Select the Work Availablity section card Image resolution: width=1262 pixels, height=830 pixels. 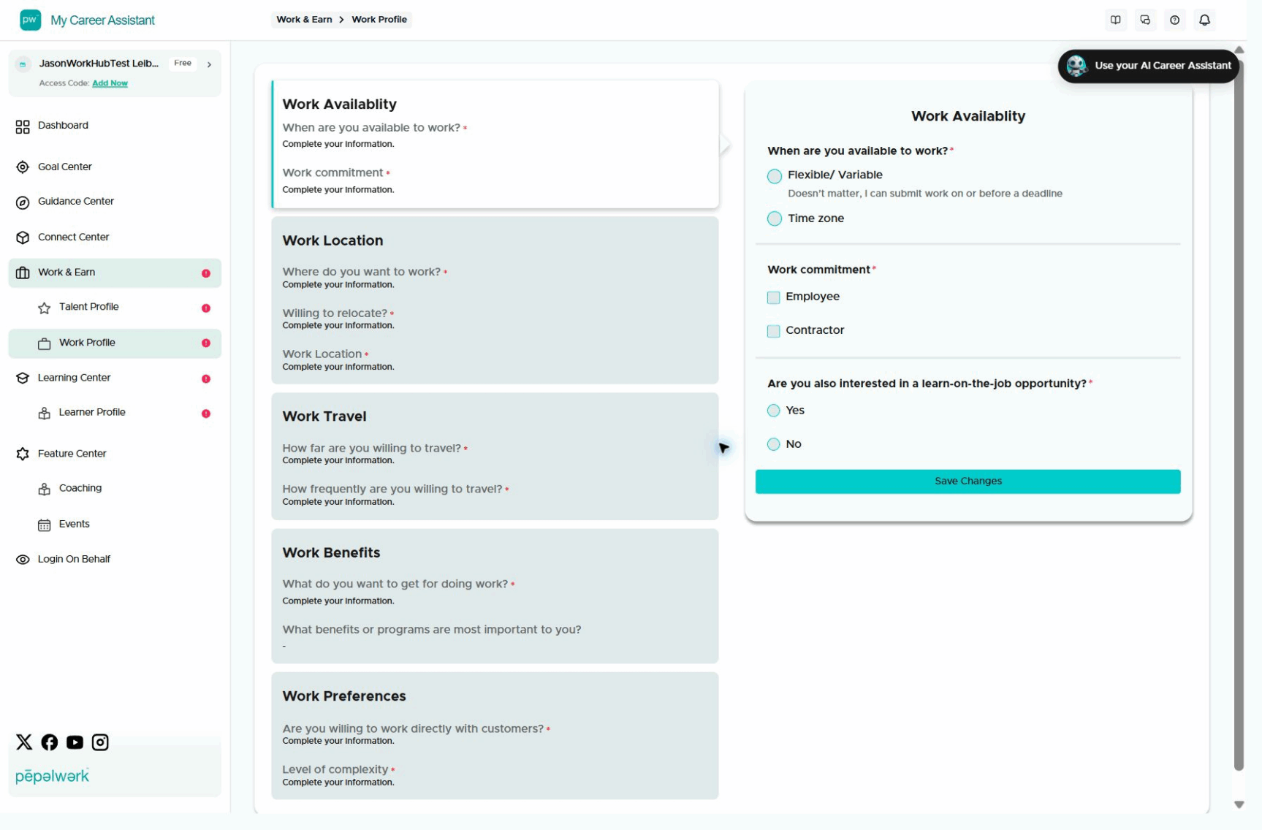[495, 144]
